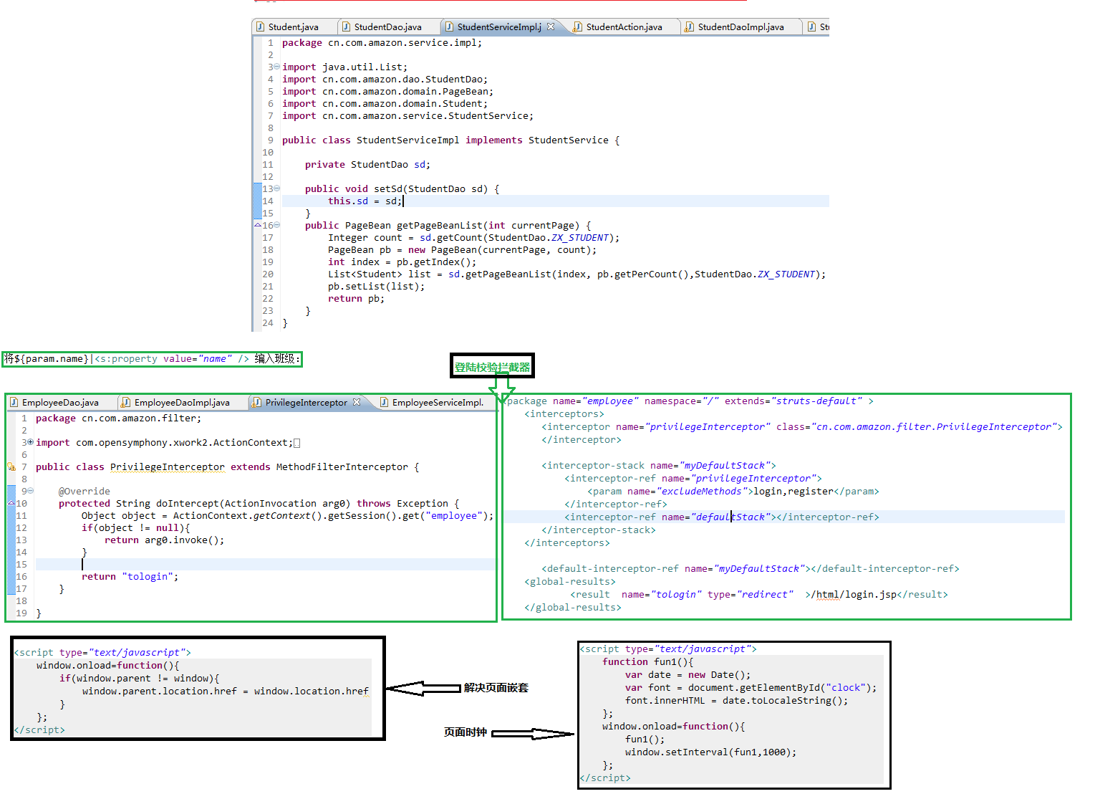This screenshot has width=1095, height=799.
Task: Click the 'Object object = ActionContext' line
Action: point(287,515)
